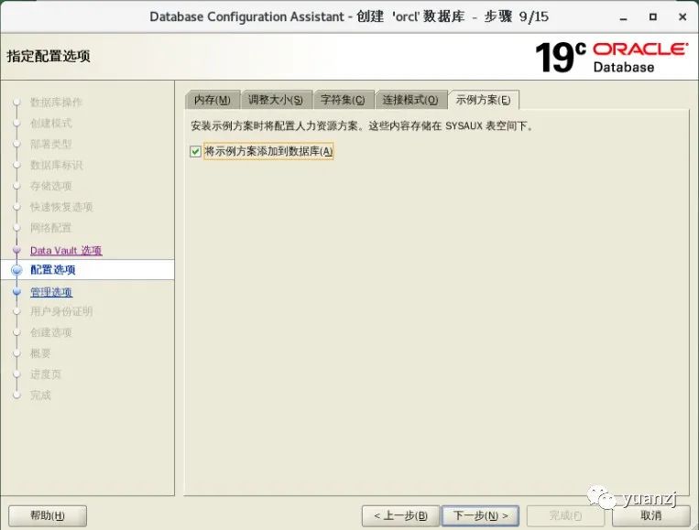Click the 帮助(H) button

[48, 515]
